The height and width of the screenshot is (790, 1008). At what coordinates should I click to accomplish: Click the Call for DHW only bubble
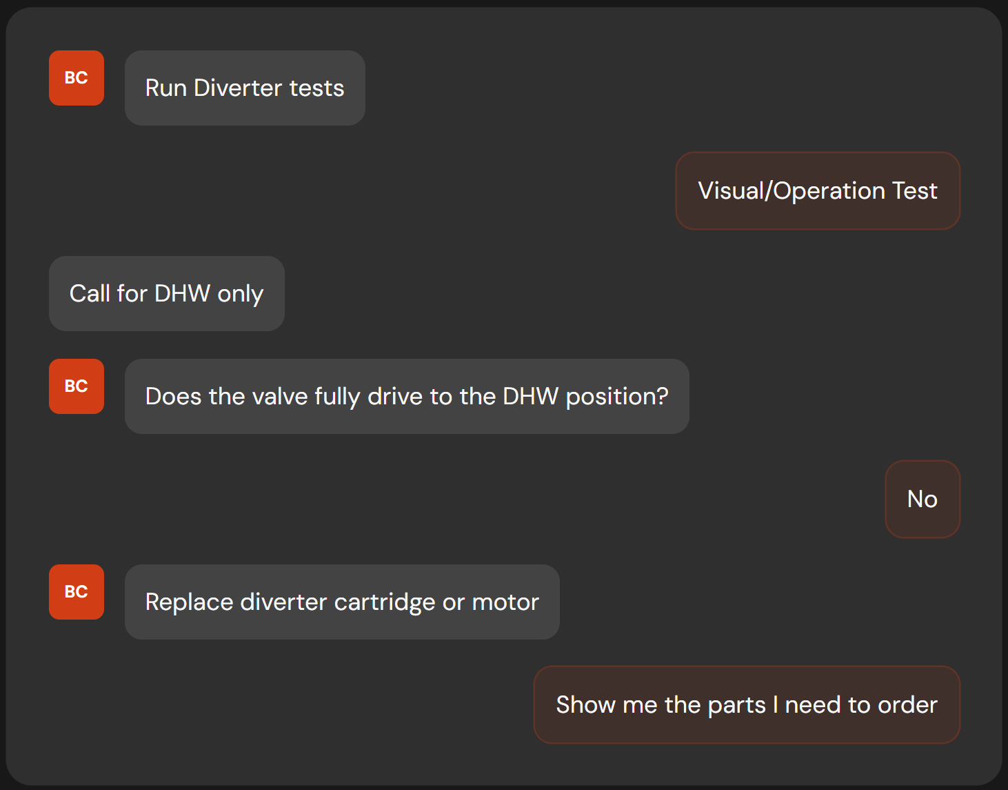[167, 294]
